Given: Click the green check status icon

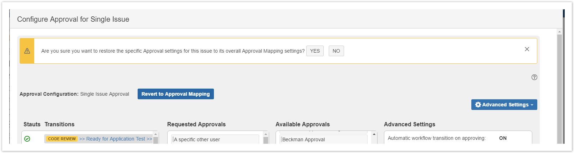Looking at the screenshot, I should (x=27, y=139).
